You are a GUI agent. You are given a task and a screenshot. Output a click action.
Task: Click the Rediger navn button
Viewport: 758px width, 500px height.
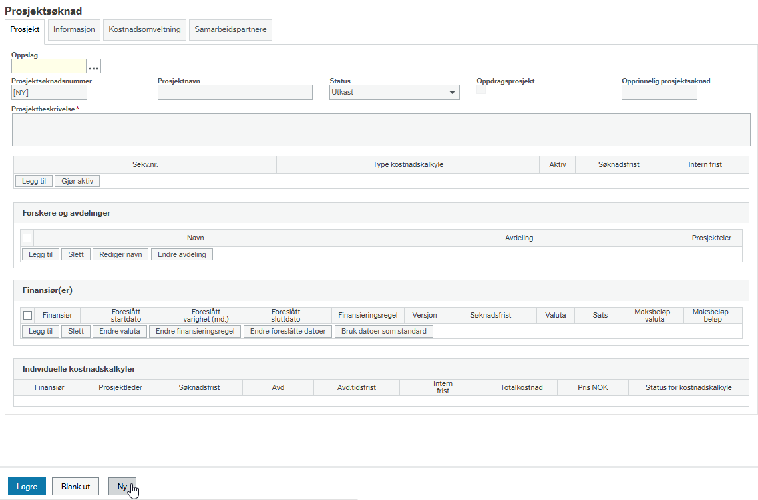tap(121, 254)
